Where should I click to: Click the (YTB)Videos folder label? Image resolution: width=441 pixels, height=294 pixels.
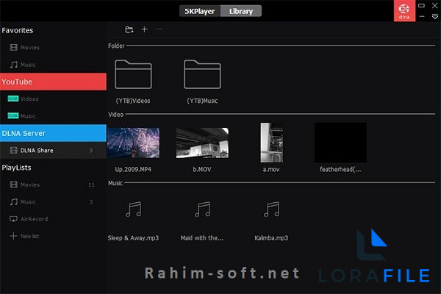click(x=133, y=101)
